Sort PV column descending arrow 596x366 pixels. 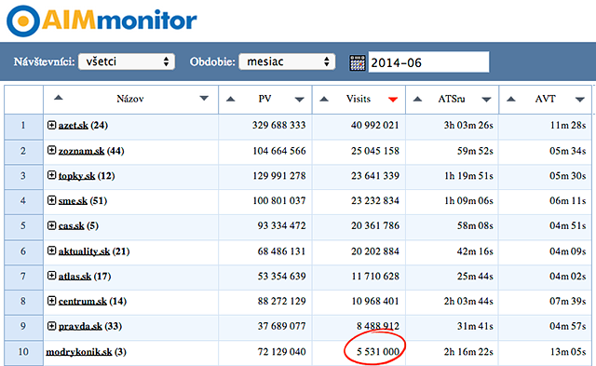300,100
